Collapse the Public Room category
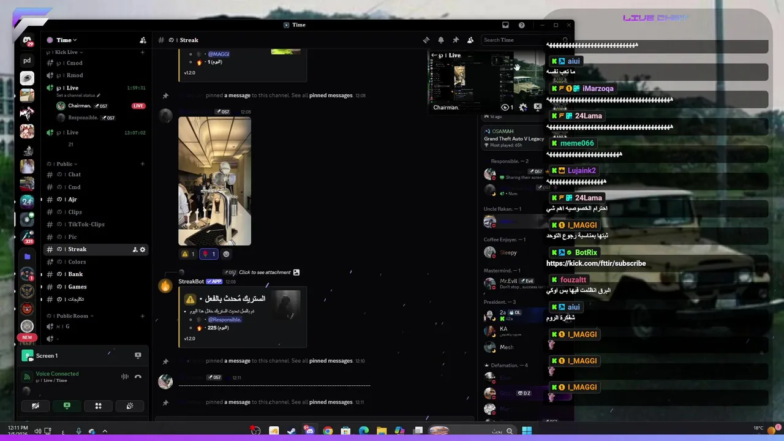The height and width of the screenshot is (441, 784). click(x=70, y=316)
